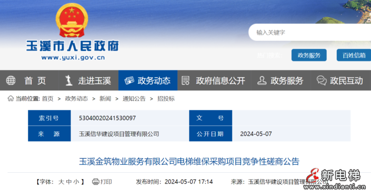The image size is (371, 196).
Task: Go to 政民互动 in the navigation bar
Action: click(346, 80)
